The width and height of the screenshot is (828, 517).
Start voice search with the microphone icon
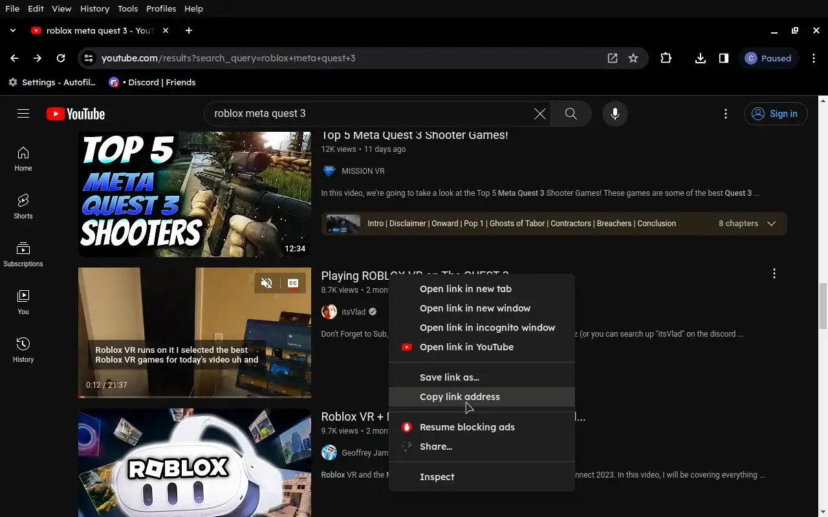click(615, 114)
